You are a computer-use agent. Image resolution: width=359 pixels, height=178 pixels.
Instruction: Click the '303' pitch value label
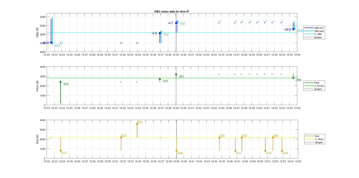(x=165, y=81)
